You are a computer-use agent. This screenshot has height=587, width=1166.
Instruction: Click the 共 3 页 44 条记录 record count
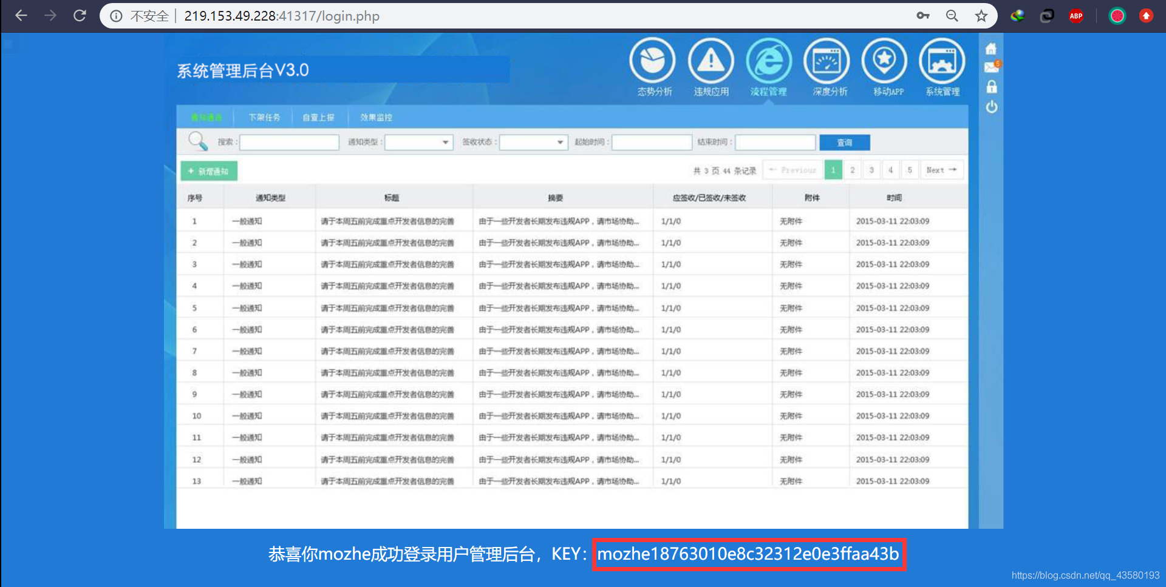724,170
